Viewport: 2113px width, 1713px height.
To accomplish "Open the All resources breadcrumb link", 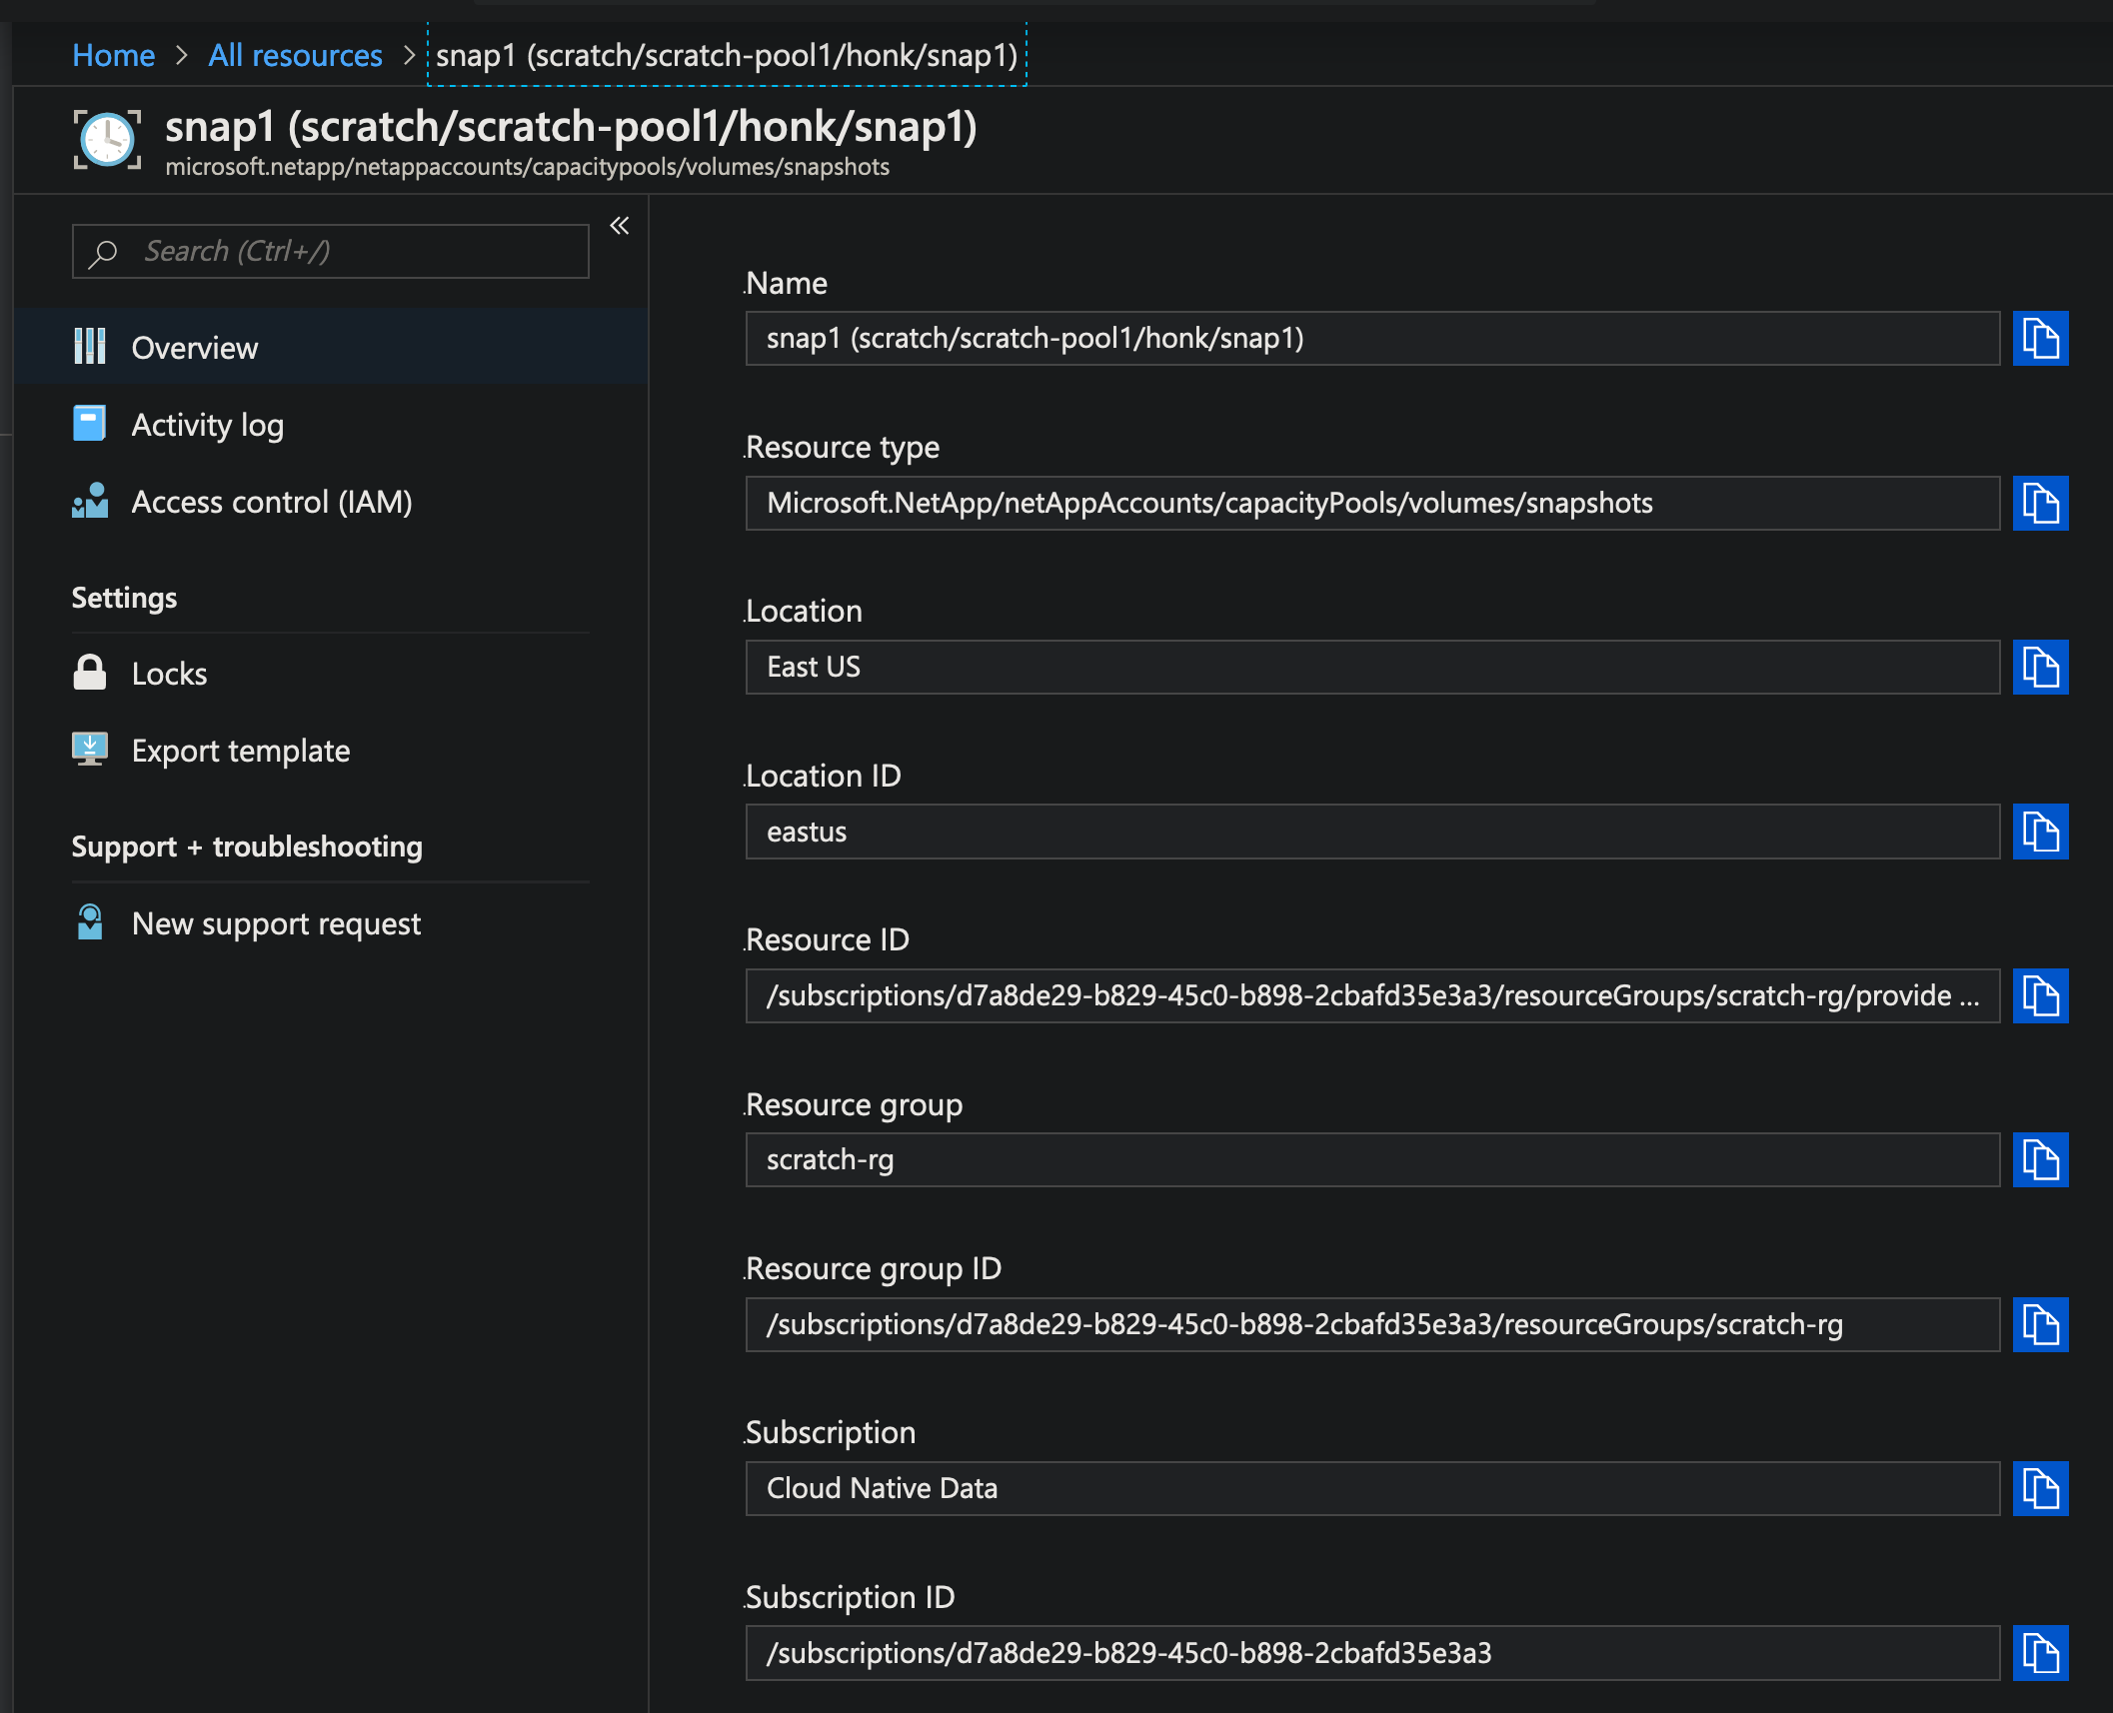I will (295, 55).
